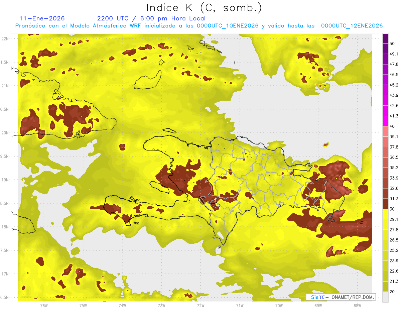Click longitude label '72W'

(200, 305)
